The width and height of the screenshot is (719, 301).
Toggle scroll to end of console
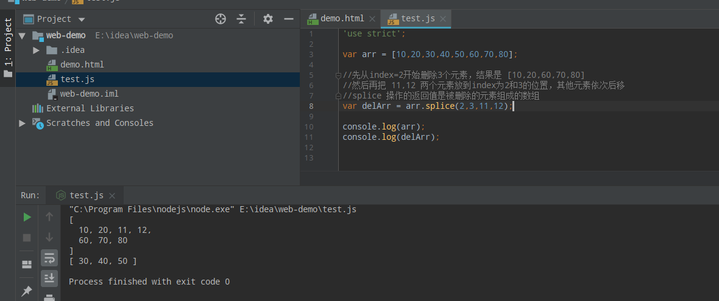[x=49, y=278]
